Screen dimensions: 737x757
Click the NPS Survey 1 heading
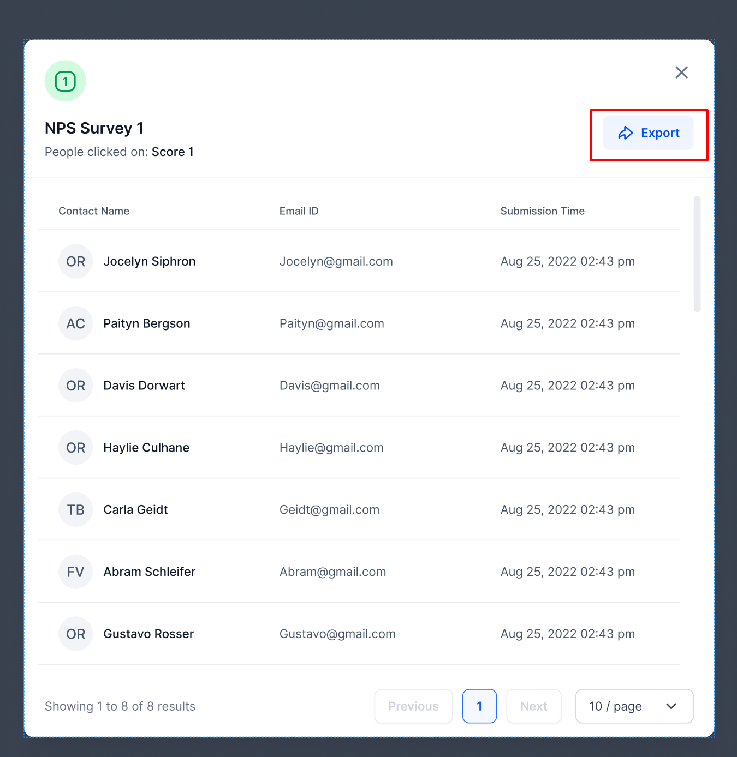pos(94,128)
